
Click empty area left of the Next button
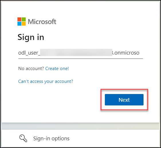60,100
